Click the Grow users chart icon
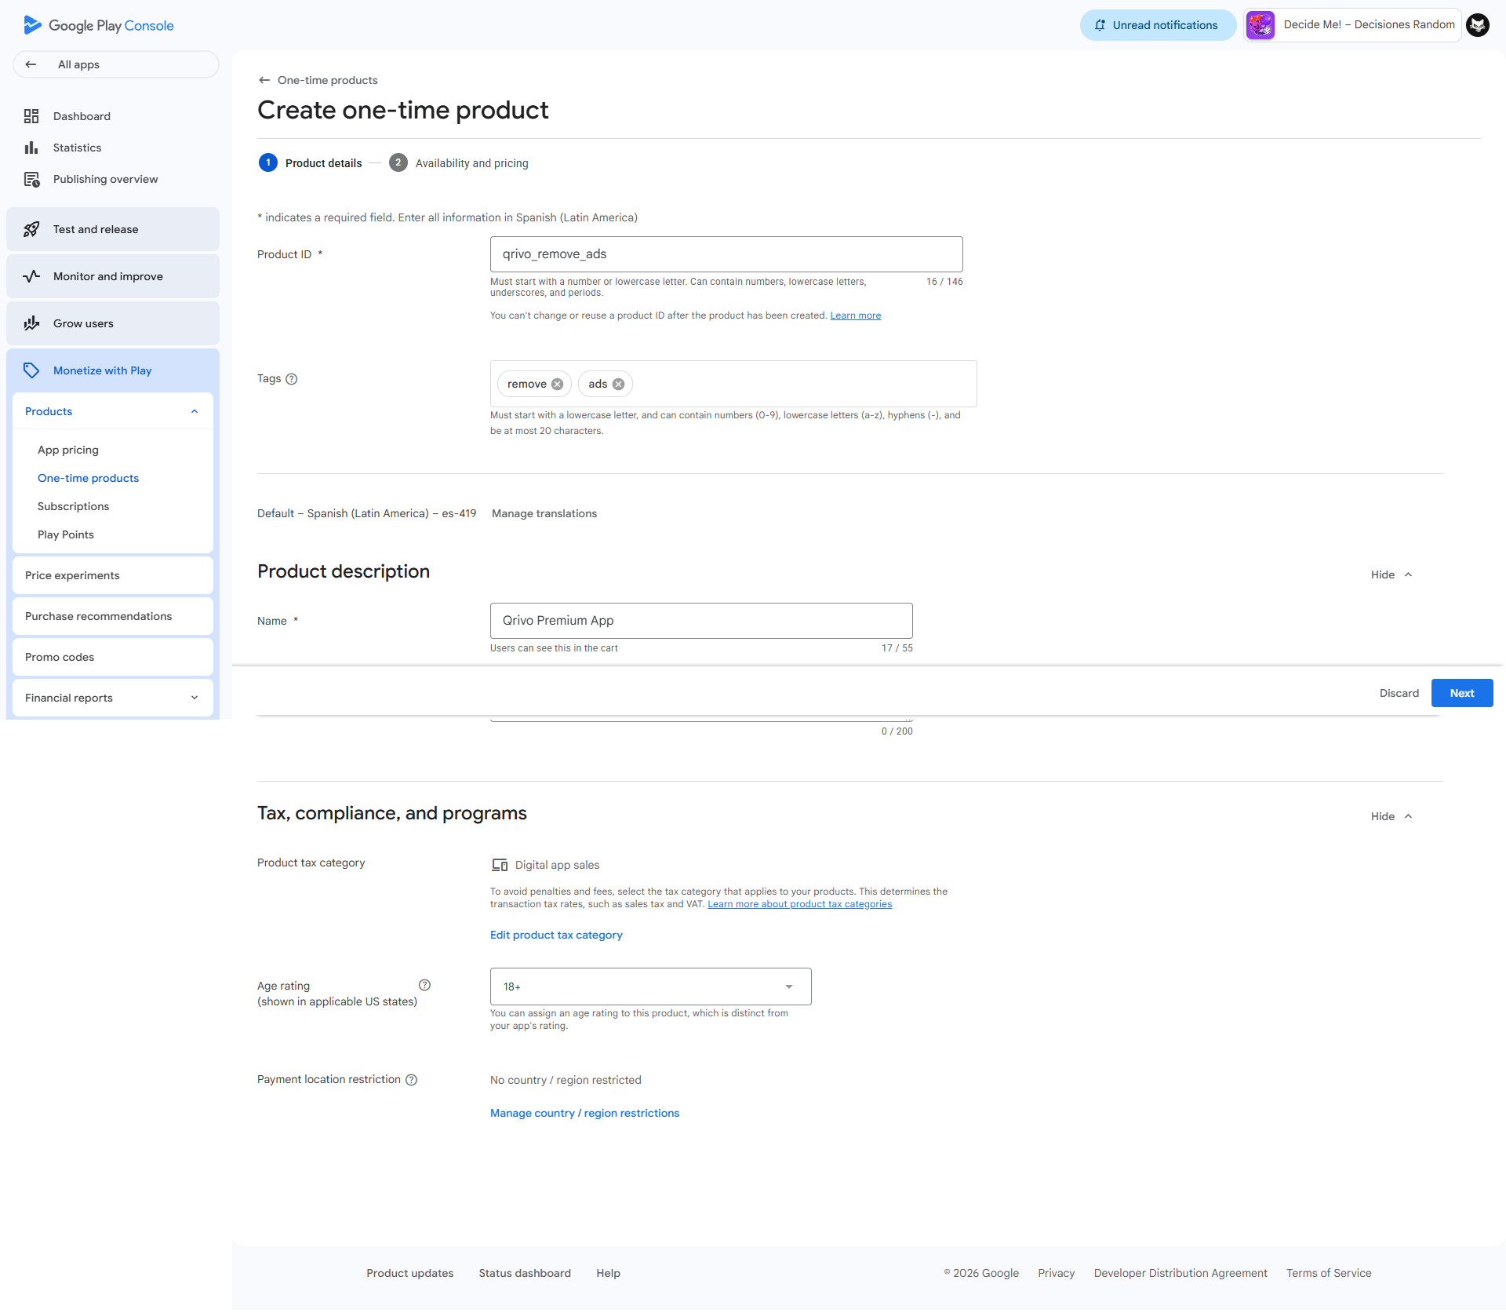1506x1313 pixels. click(31, 323)
